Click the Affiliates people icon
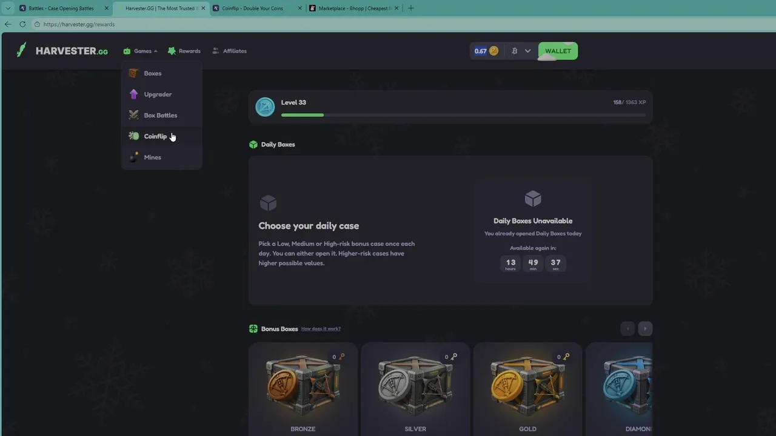This screenshot has height=436, width=776. coord(215,51)
